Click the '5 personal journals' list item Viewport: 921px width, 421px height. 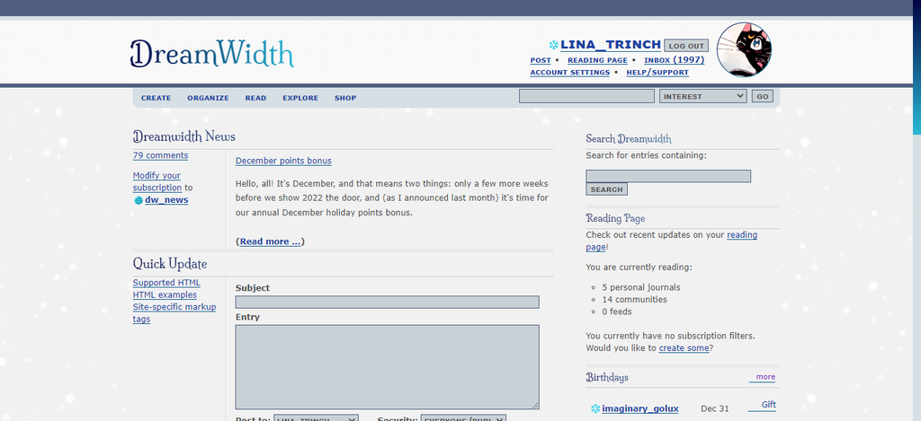pos(641,287)
